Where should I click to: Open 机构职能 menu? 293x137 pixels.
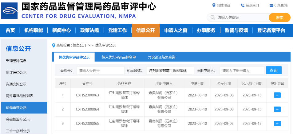click(34, 30)
